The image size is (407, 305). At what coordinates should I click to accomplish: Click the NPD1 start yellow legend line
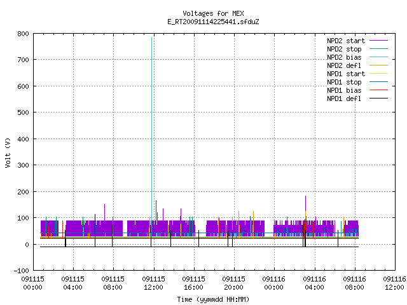[379, 74]
